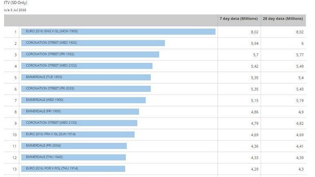The width and height of the screenshot is (315, 177).
Task: Click the Emmerdale (THU 1843) bar
Action: pos(74,157)
